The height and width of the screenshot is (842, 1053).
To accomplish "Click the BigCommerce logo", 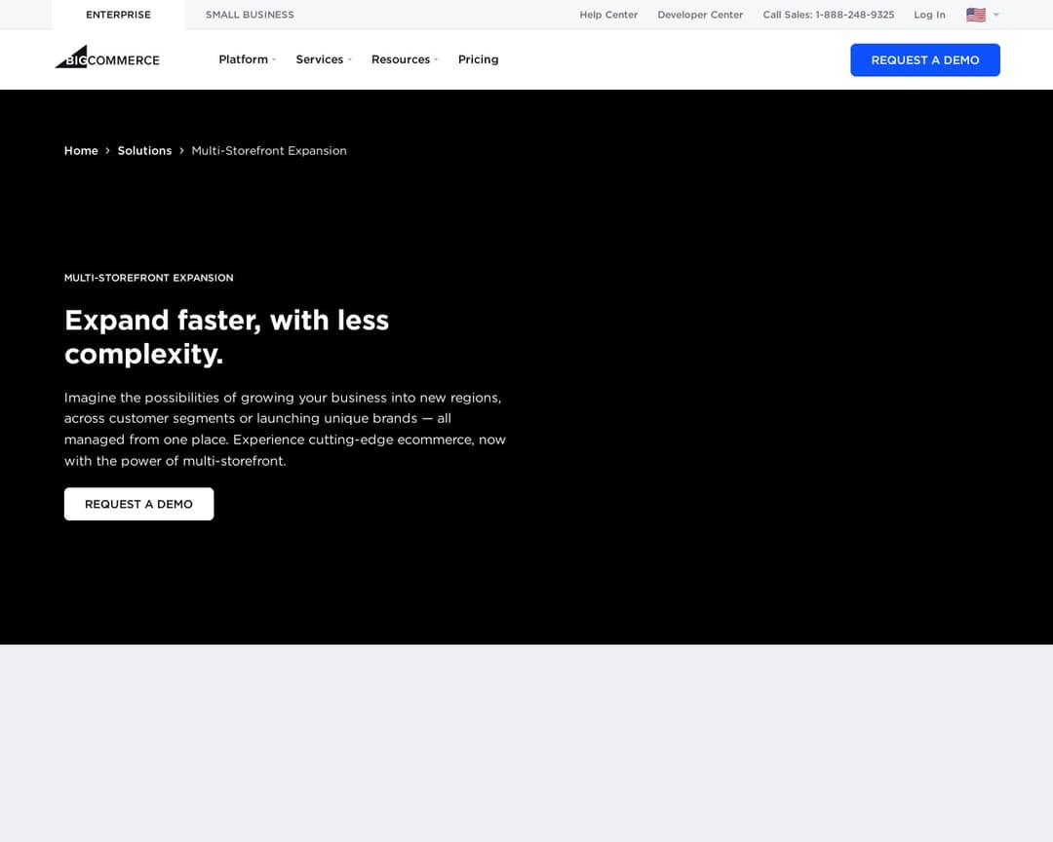I will pyautogui.click(x=107, y=57).
